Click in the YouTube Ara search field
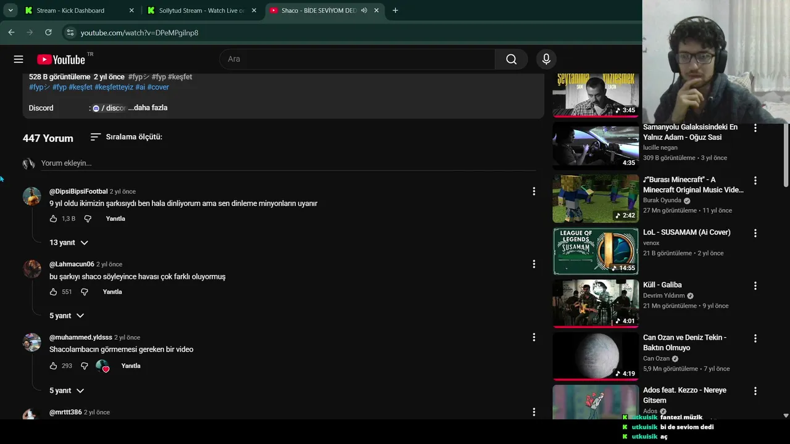 click(357, 59)
